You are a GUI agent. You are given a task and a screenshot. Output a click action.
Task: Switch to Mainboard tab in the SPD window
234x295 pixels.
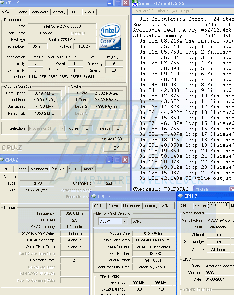(132, 206)
